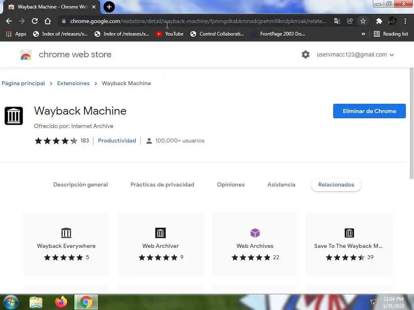Open the browser home page
This screenshot has height=310, width=414.
[x=48, y=21]
